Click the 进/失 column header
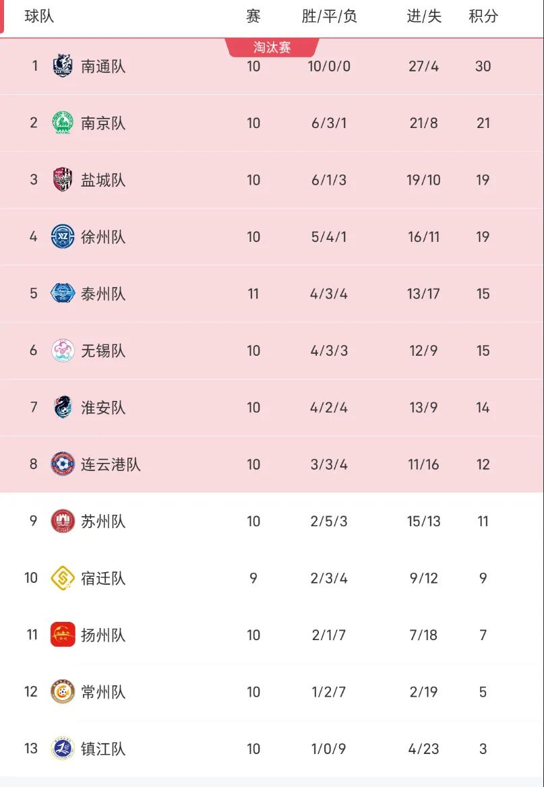Viewport: 544px width, 787px height. (424, 17)
